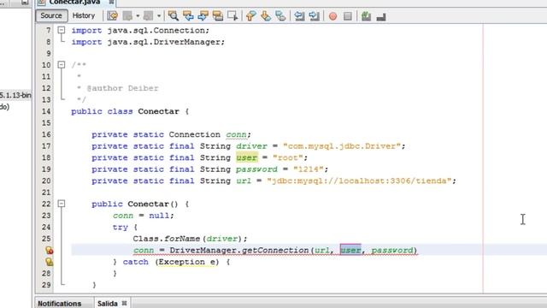Click the "com.mysql.jdbc.Driver" string
The image size is (547, 308).
tap(342, 146)
